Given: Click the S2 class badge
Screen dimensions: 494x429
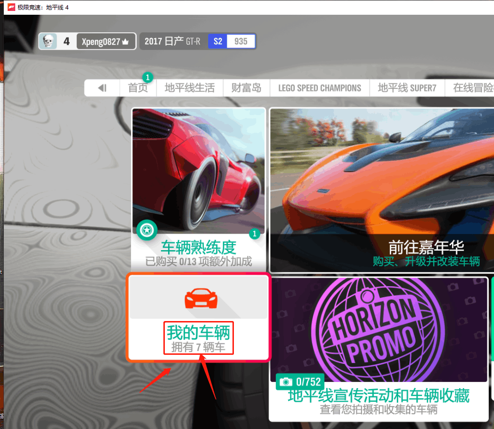Looking at the screenshot, I should 218,41.
